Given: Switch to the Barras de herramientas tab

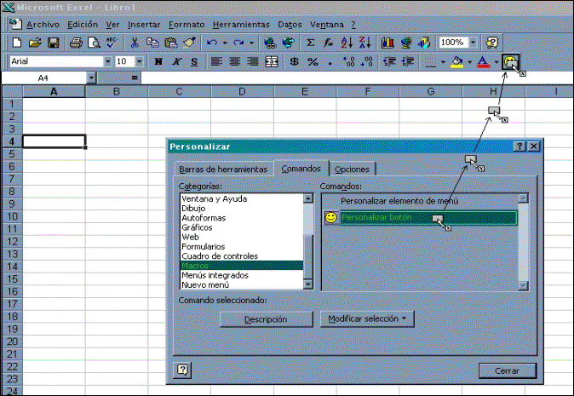Looking at the screenshot, I should pyautogui.click(x=222, y=169).
